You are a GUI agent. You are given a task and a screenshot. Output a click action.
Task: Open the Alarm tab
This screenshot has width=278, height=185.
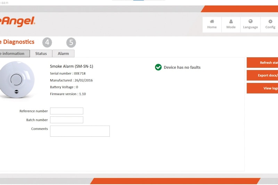(63, 53)
